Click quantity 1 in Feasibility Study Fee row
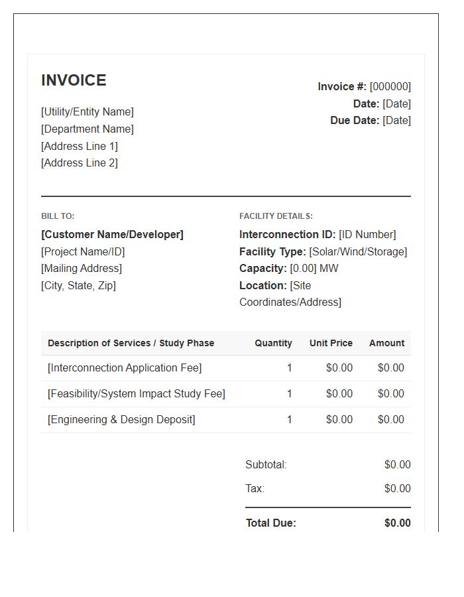Viewport: 464px width, 597px height. (x=290, y=394)
